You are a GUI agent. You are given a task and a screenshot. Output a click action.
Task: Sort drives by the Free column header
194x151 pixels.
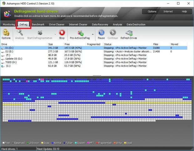67,44
